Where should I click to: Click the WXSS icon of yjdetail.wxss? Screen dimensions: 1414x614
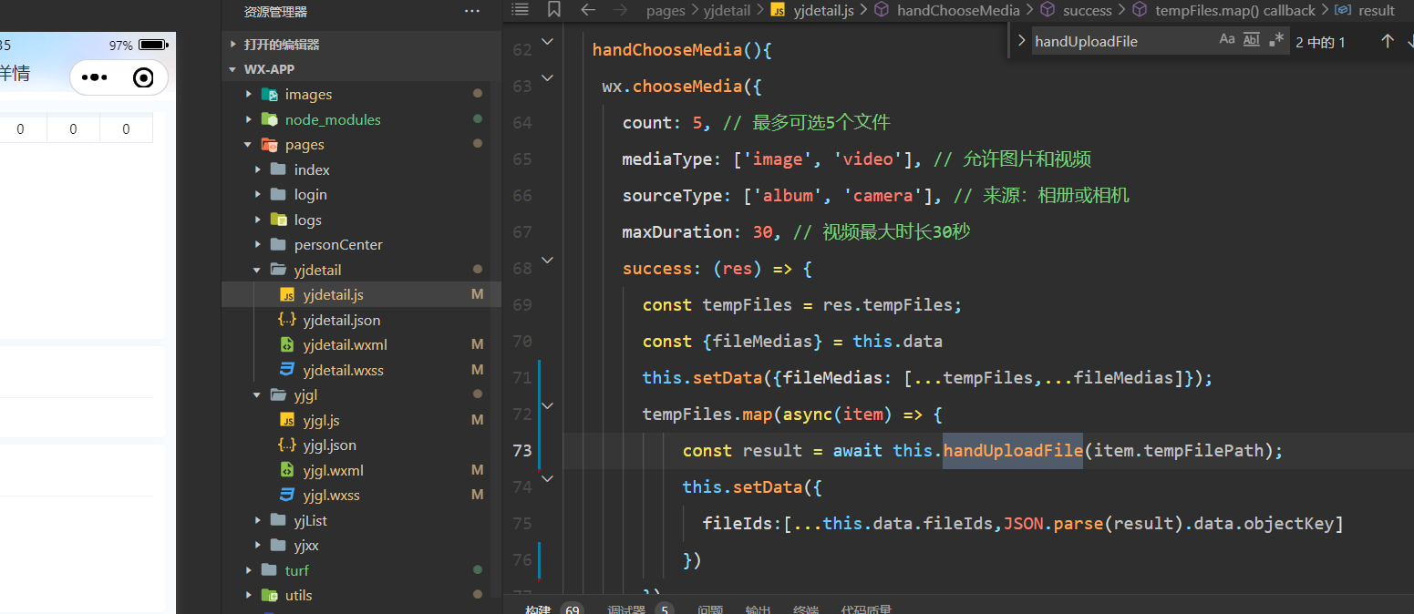coord(287,370)
